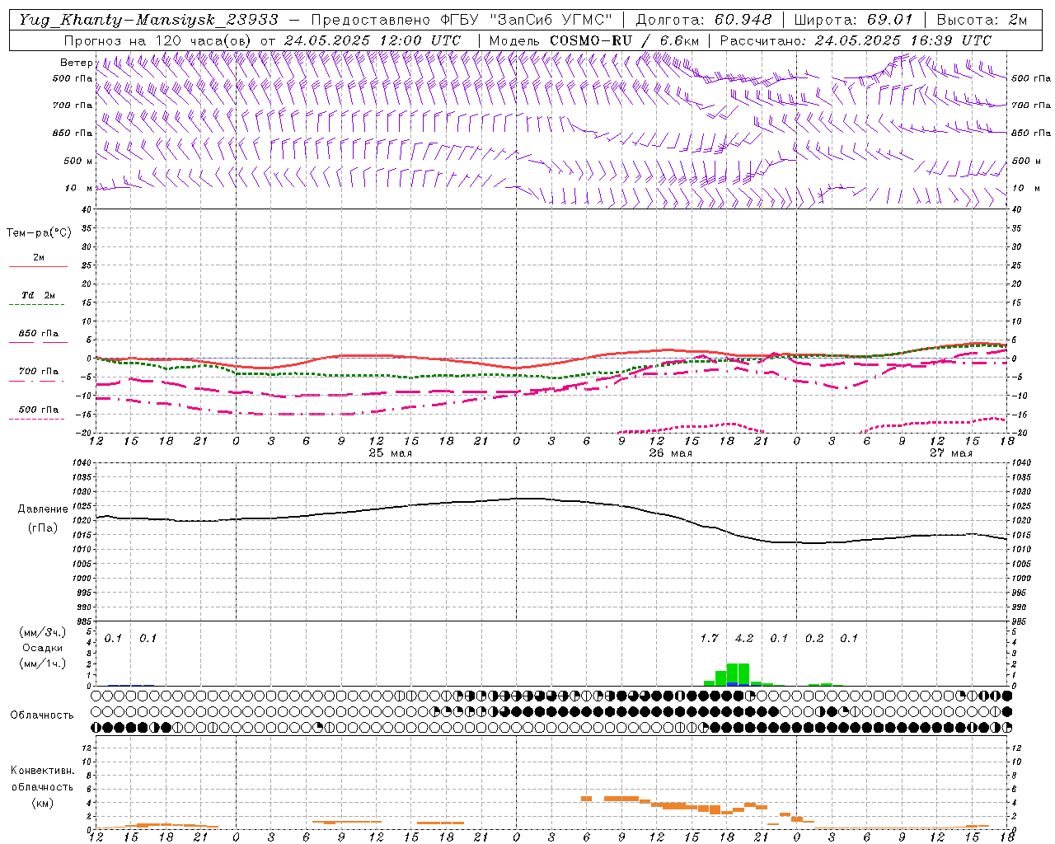The image size is (1055, 844).
Task: Click the latitude value Широта: 69.01
Action: click(854, 20)
